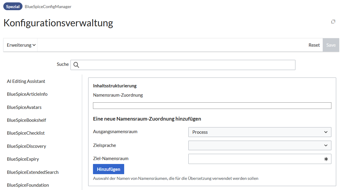Image resolution: width=341 pixels, height=190 pixels.
Task: Select BlueSpiceExtendedSearch in the list
Action: [x=33, y=172]
